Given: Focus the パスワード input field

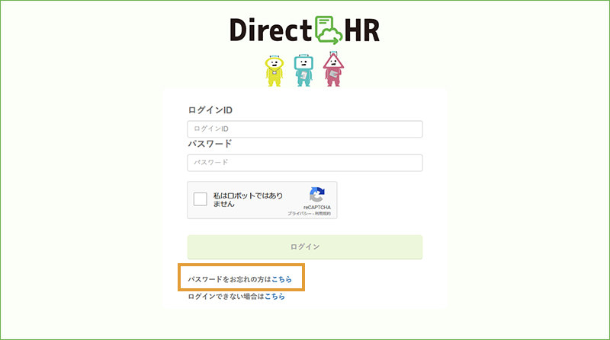Looking at the screenshot, I should click(x=305, y=163).
